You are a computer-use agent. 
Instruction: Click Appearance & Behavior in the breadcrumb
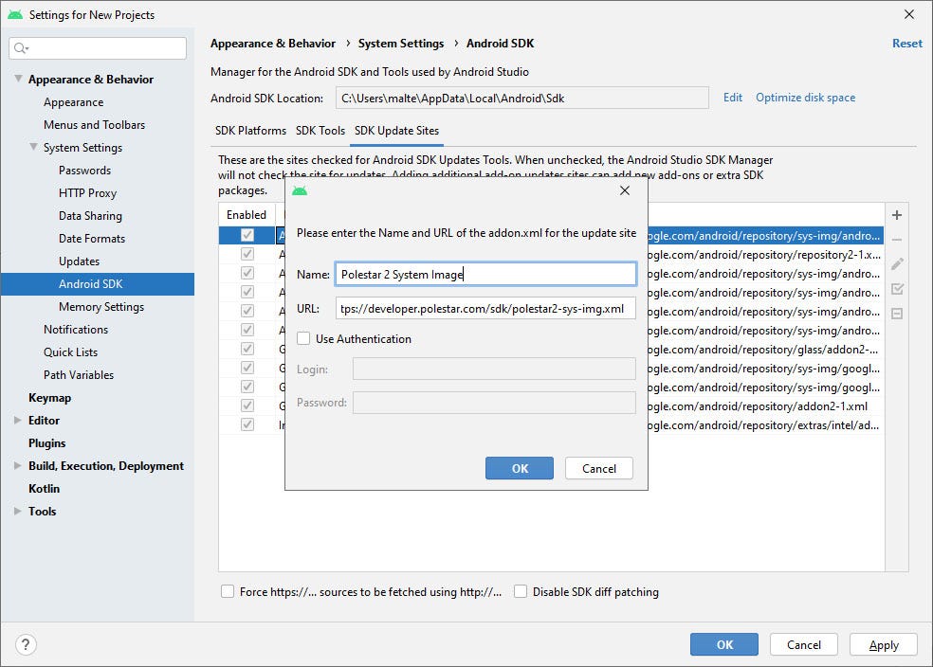(273, 44)
